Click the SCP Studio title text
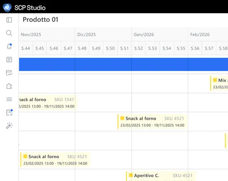228x181 pixels. [30, 8]
